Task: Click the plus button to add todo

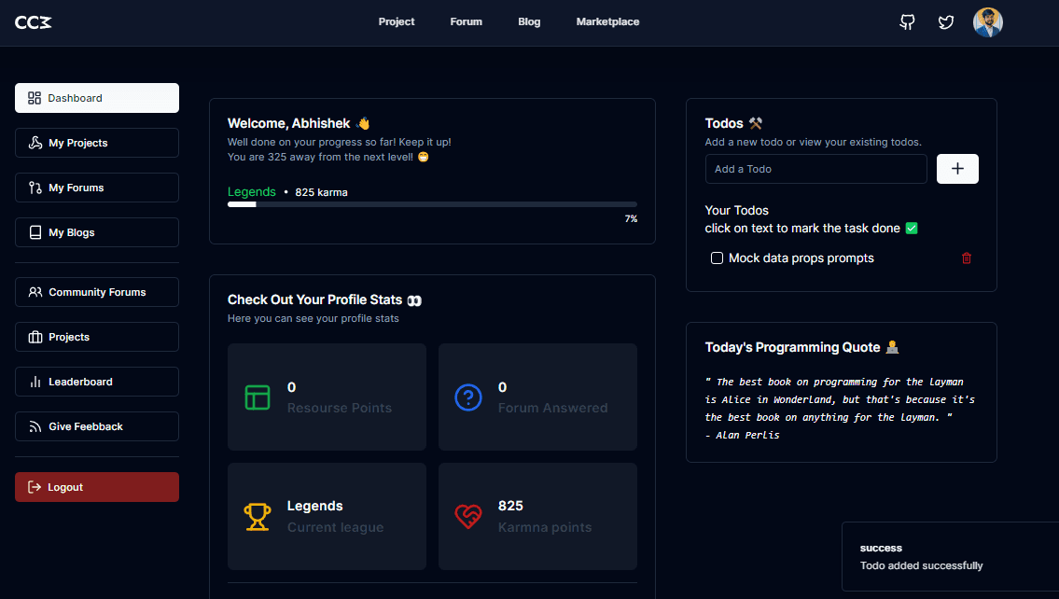Action: [x=957, y=169]
